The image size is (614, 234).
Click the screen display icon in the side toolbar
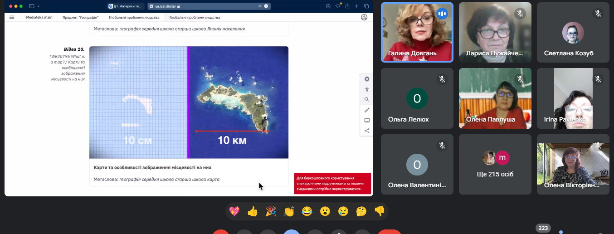(x=367, y=121)
